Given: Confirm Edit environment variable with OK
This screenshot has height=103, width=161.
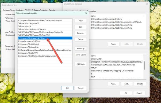Looking at the screenshot, I should pos(67,88).
